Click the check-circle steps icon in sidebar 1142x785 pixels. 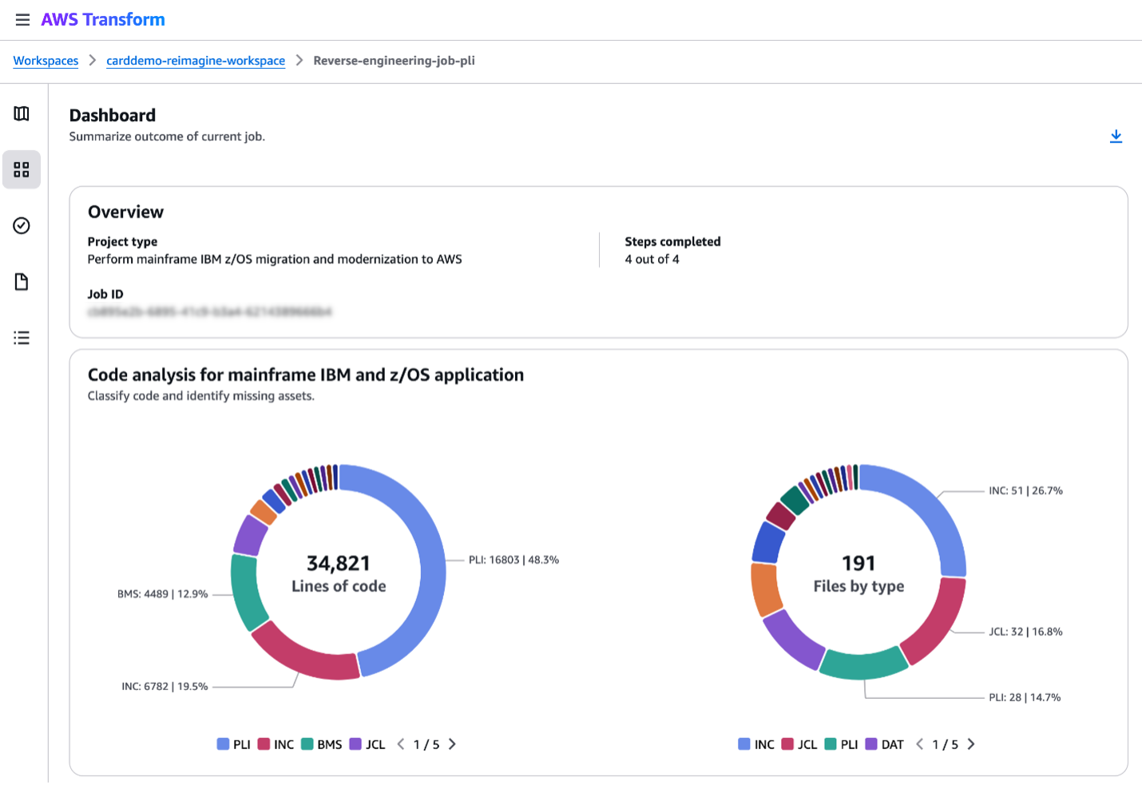click(22, 226)
